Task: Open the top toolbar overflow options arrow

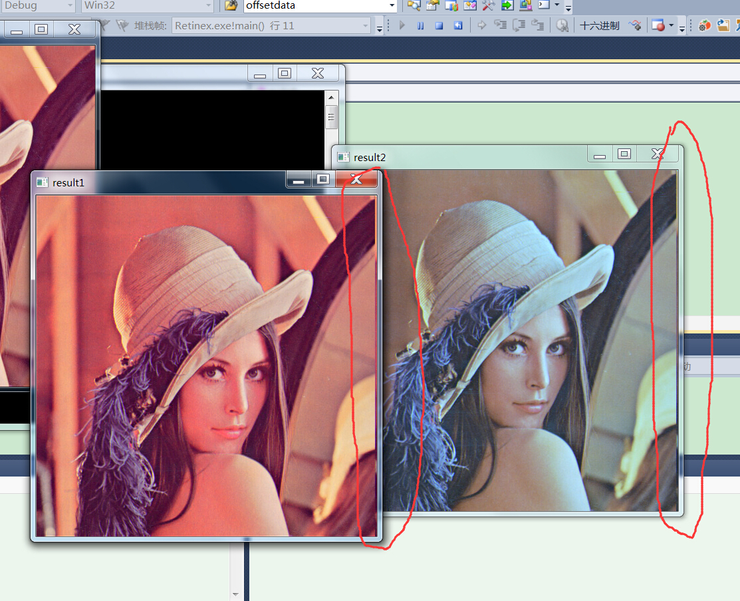Action: pyautogui.click(x=568, y=7)
